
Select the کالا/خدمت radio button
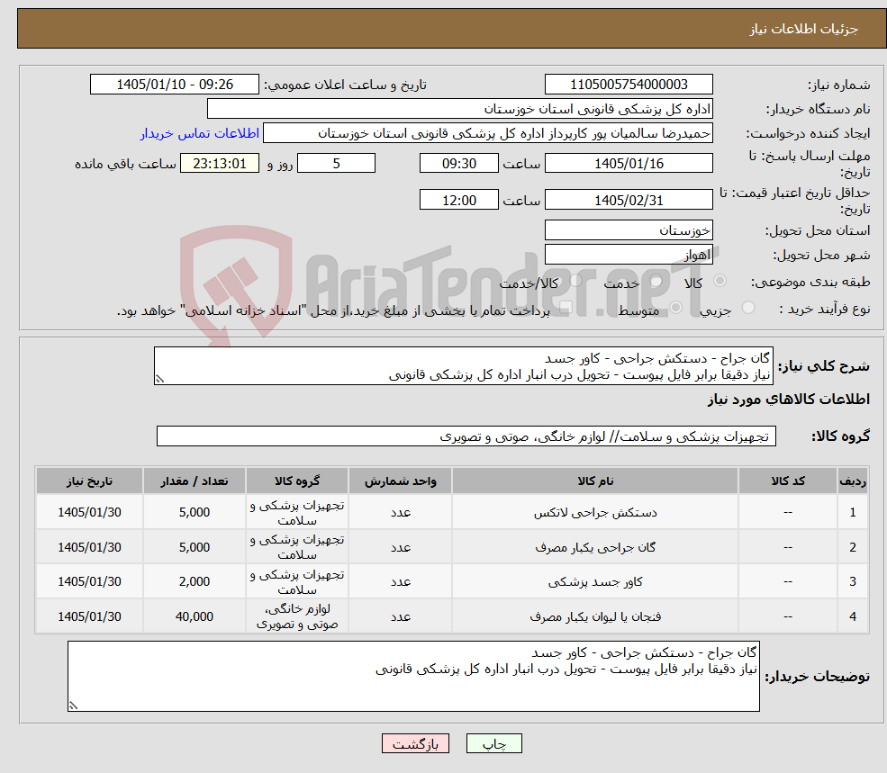pos(575,281)
